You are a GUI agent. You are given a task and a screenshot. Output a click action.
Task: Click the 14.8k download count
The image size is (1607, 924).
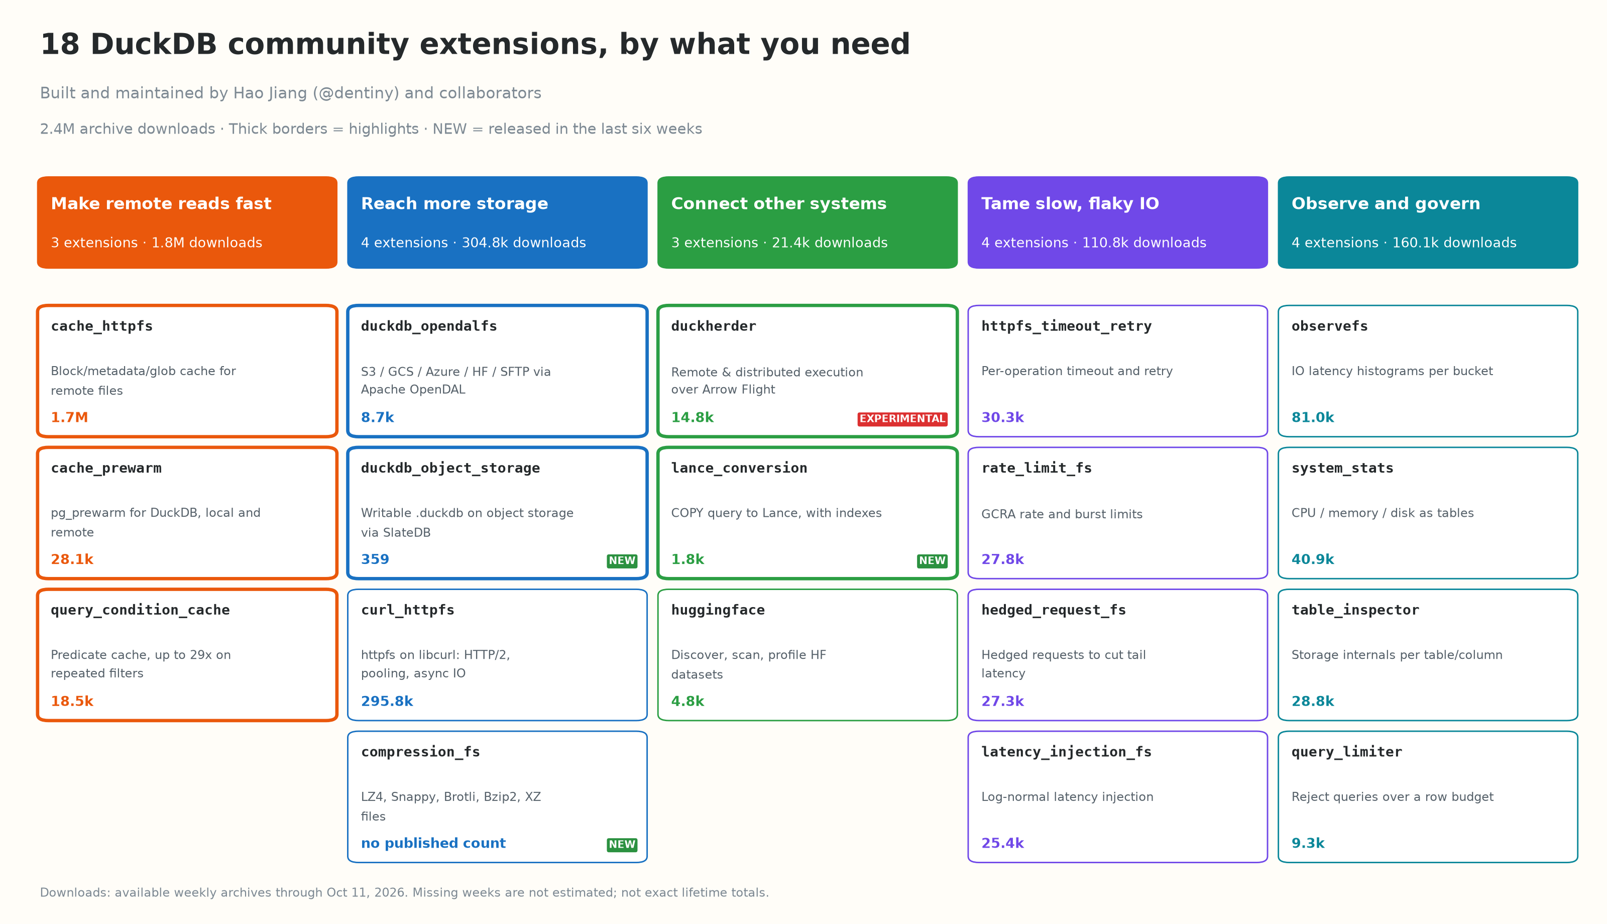692,418
